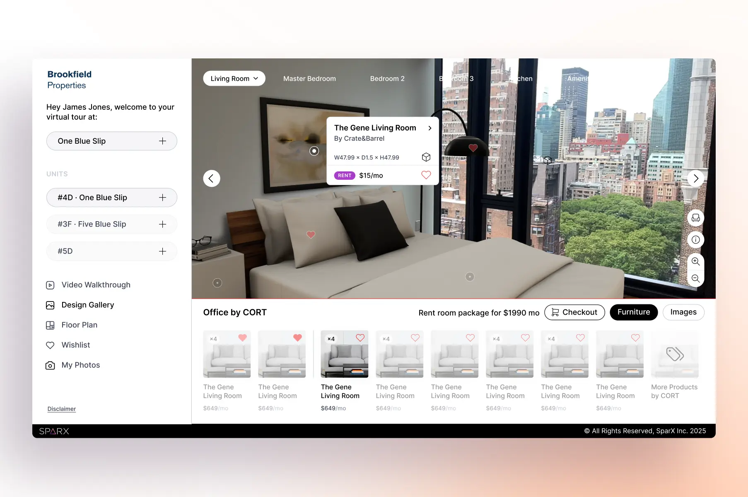This screenshot has height=497, width=748.
Task: Click the hotspot on the nightstand
Action: [217, 283]
